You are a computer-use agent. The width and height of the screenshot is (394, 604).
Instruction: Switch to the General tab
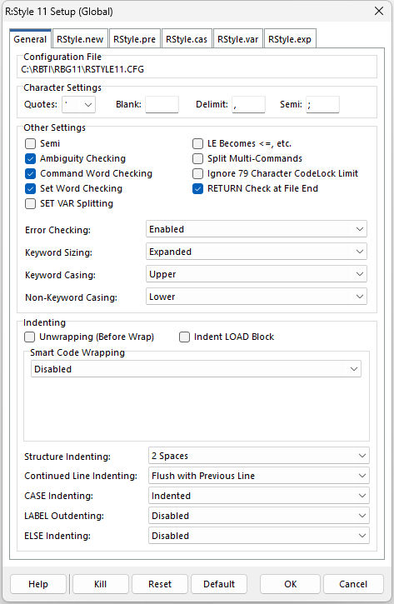(30, 39)
